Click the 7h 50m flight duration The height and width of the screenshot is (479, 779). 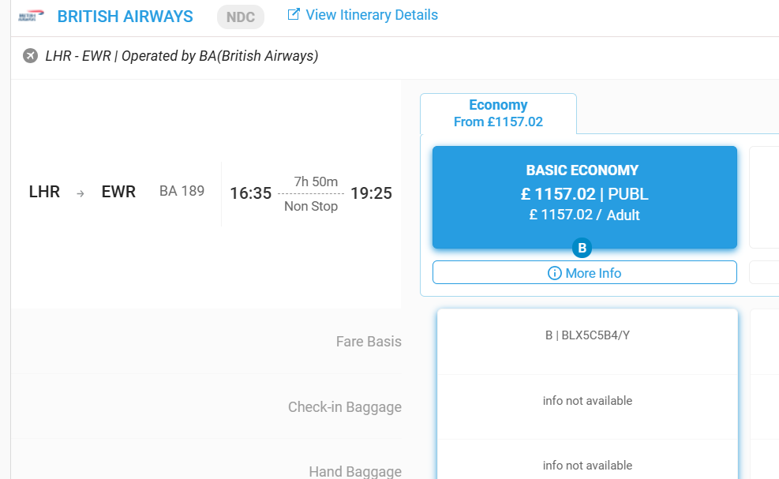[x=316, y=181]
